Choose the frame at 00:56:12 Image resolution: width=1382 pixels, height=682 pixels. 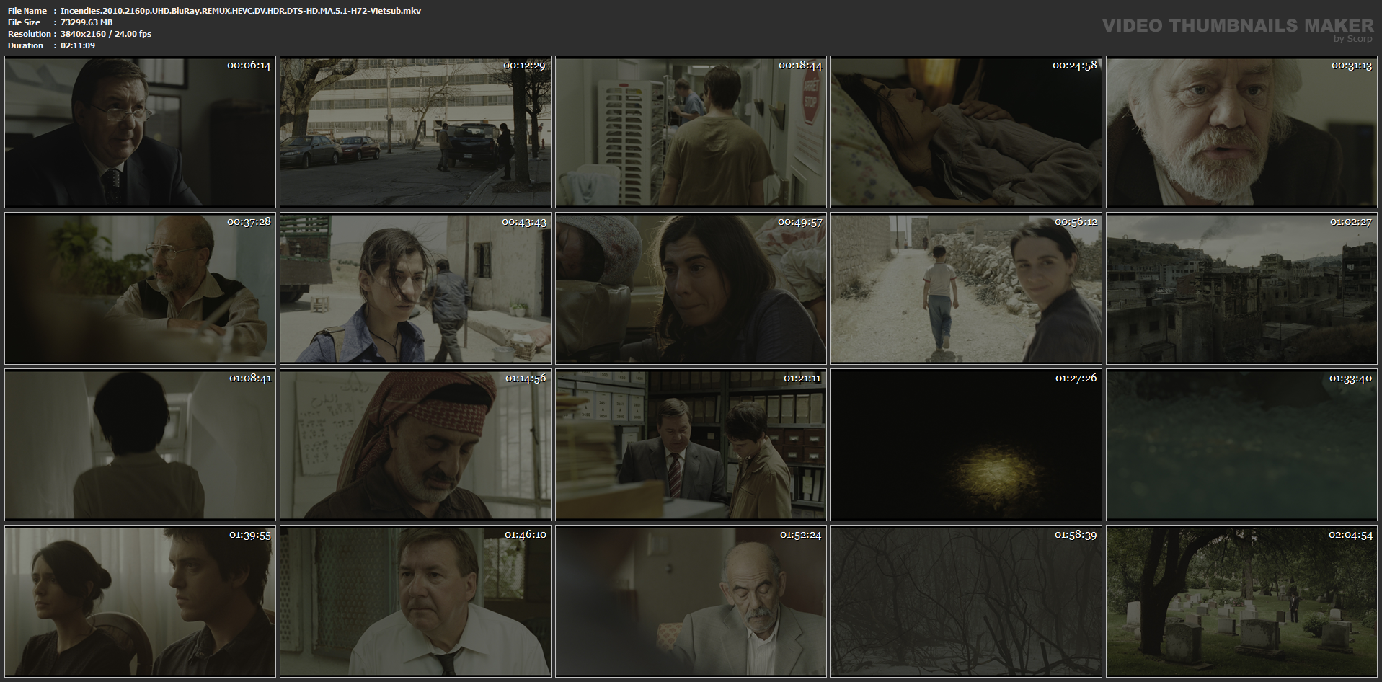tap(966, 288)
